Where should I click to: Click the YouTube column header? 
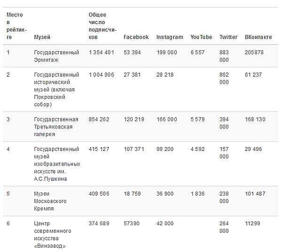click(x=201, y=37)
